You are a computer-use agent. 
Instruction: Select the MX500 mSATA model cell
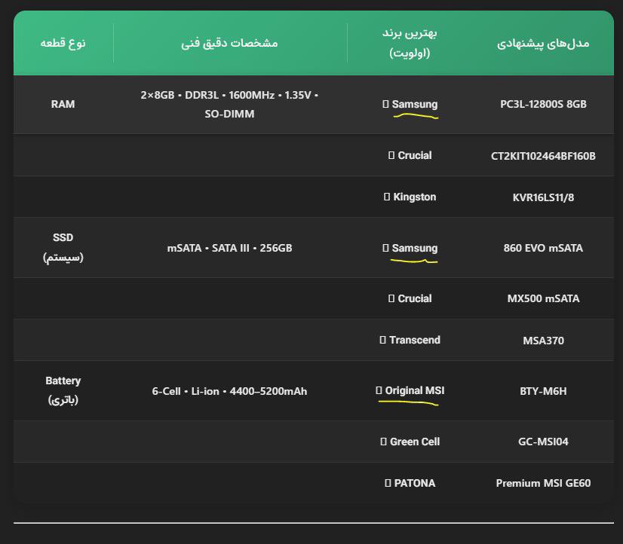pyautogui.click(x=543, y=298)
